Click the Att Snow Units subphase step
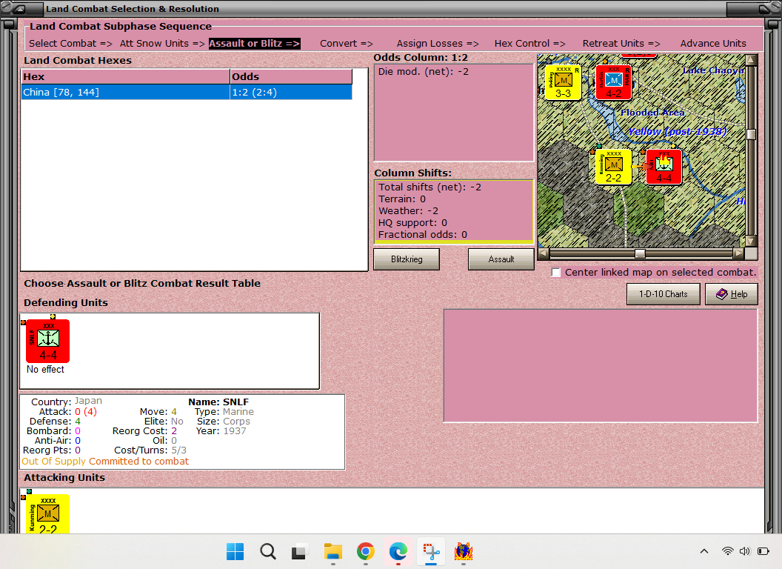 point(162,44)
